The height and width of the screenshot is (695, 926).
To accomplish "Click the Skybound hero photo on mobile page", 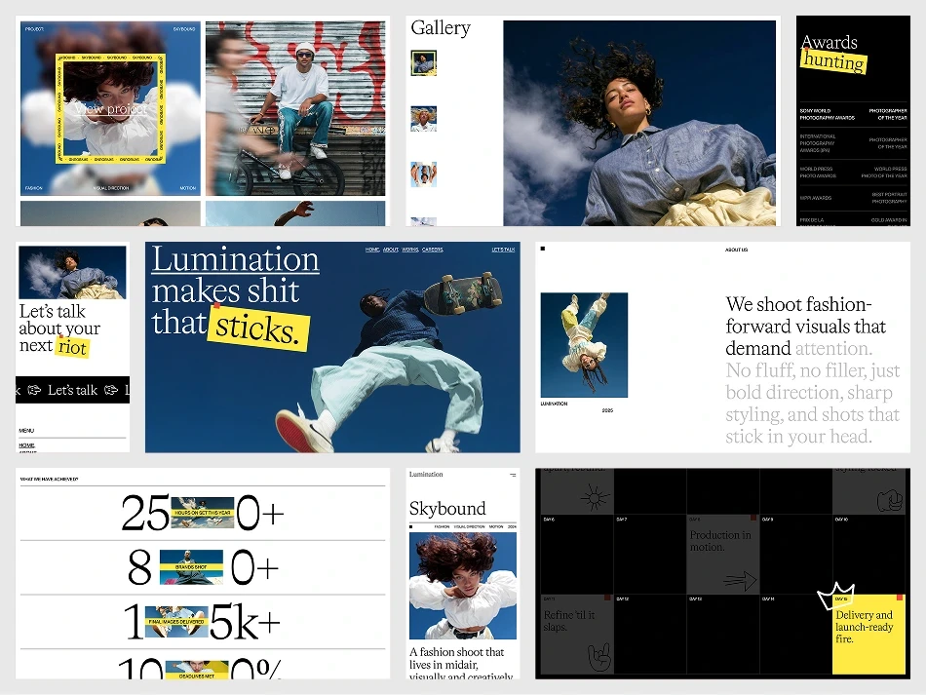I will [x=463, y=585].
